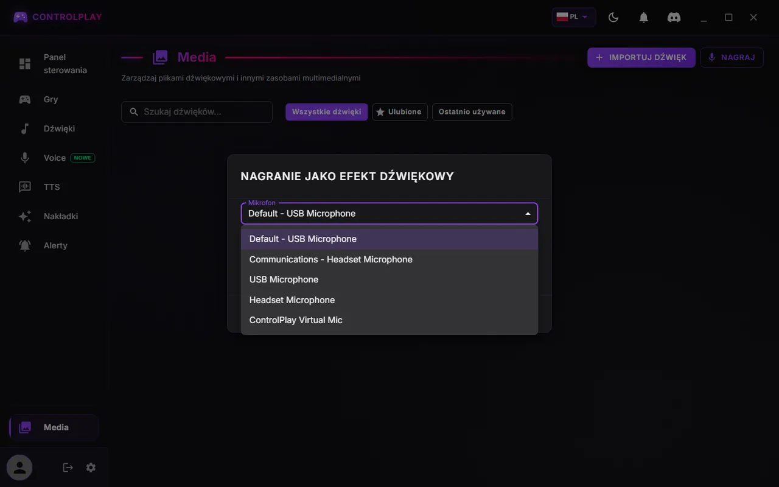Open Panel sterowania dashboard icon

point(25,64)
